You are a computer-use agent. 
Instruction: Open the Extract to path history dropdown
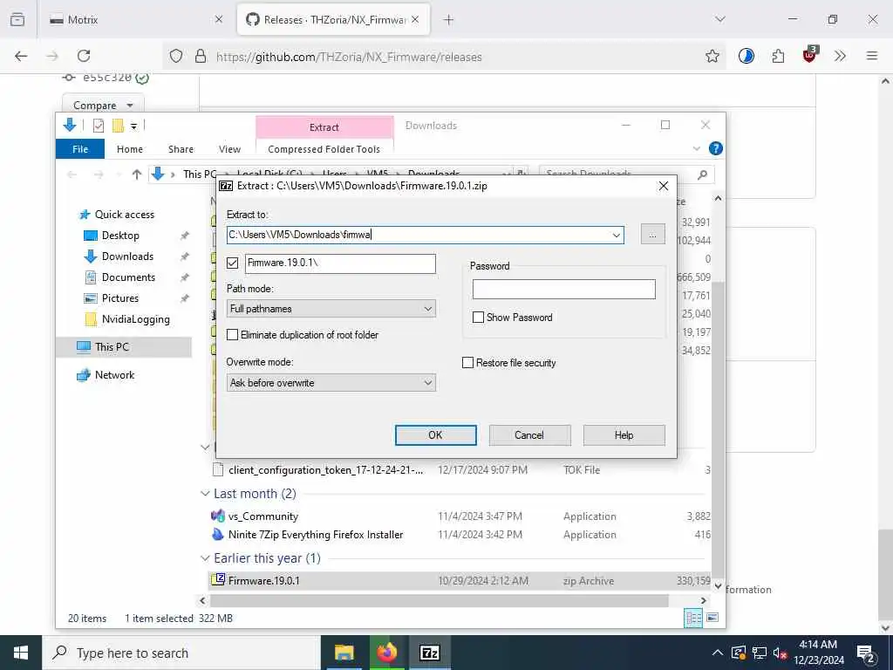[617, 235]
